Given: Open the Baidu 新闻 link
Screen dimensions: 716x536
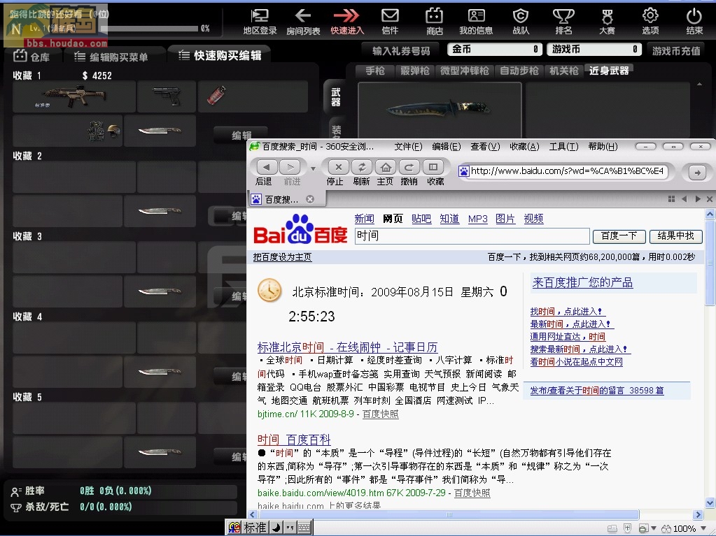Looking at the screenshot, I should coord(364,219).
